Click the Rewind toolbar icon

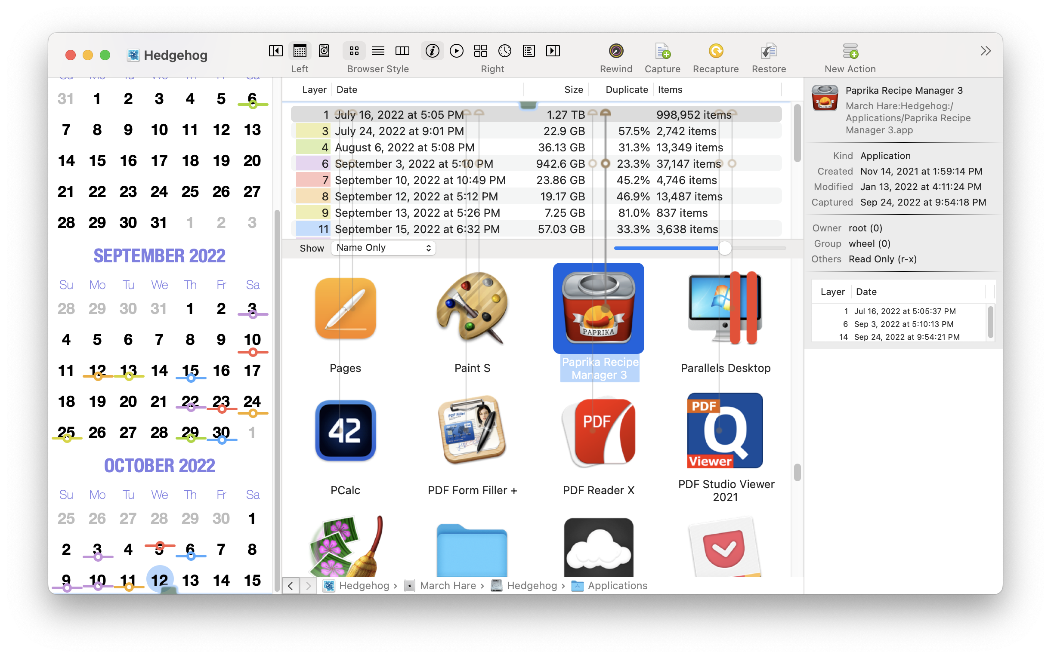pyautogui.click(x=615, y=51)
